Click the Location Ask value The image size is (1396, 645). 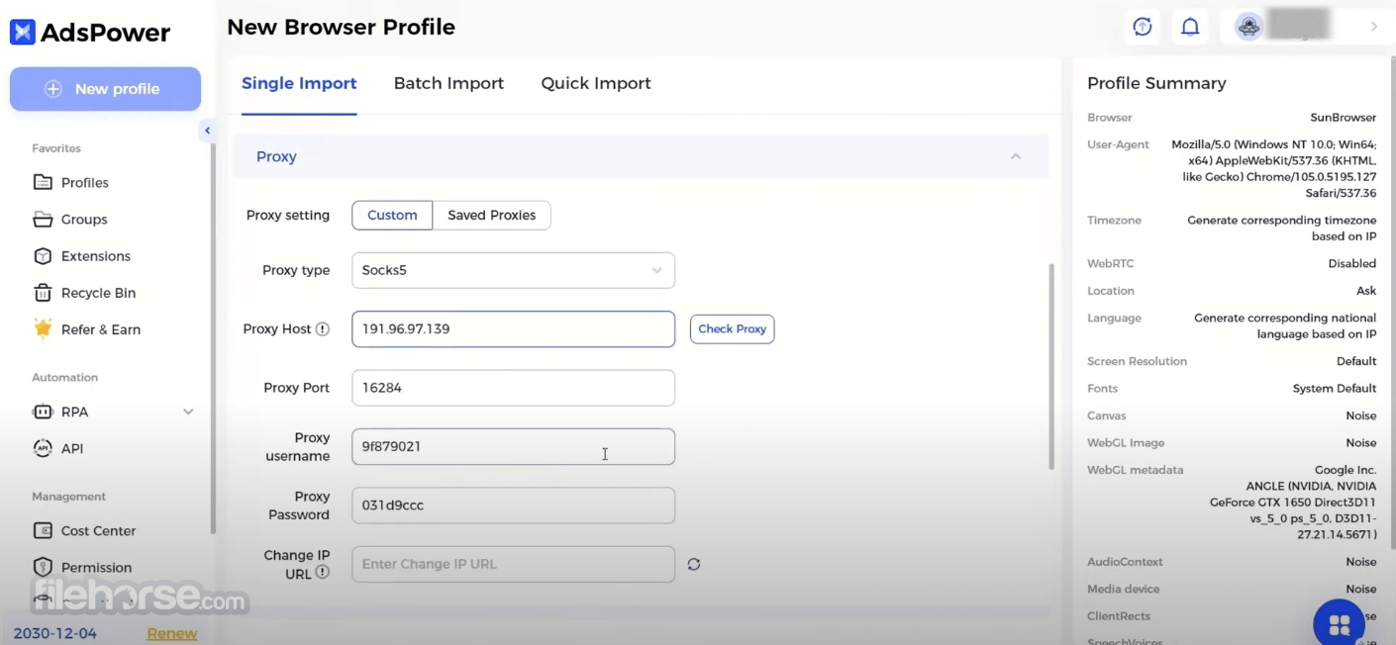point(1366,291)
